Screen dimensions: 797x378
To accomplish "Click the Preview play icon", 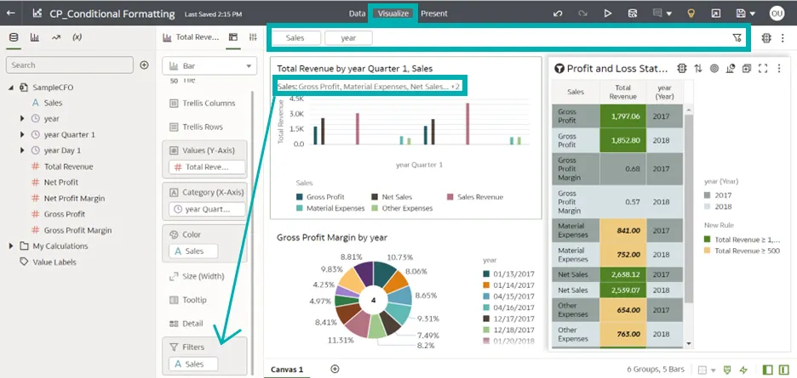I will [607, 14].
